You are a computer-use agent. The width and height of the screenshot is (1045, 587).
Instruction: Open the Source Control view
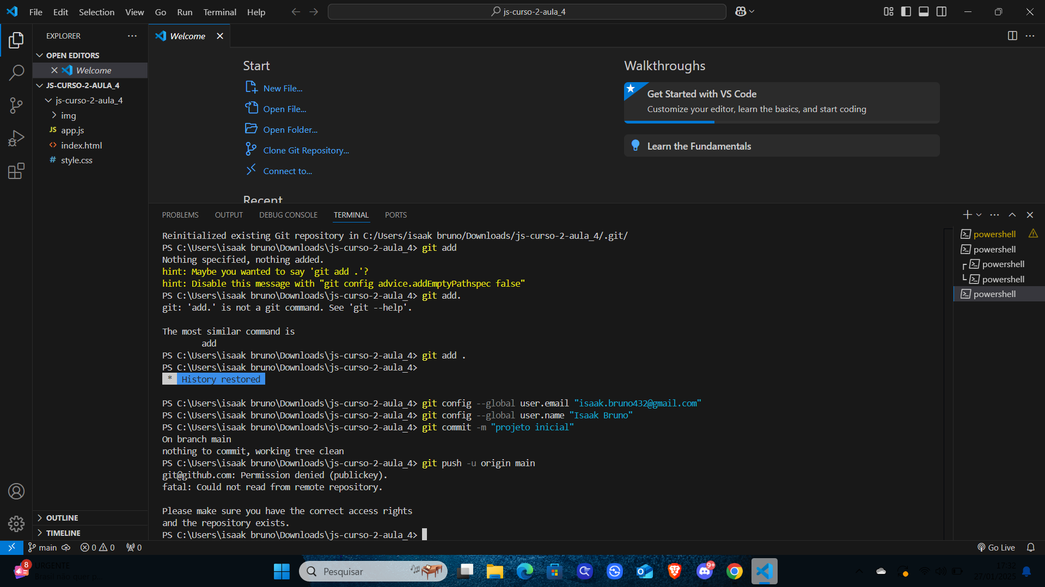tap(16, 106)
